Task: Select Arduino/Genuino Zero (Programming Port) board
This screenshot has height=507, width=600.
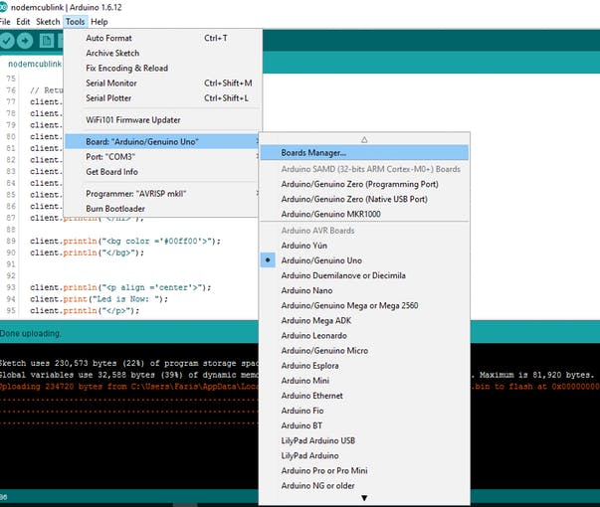Action: 364,184
